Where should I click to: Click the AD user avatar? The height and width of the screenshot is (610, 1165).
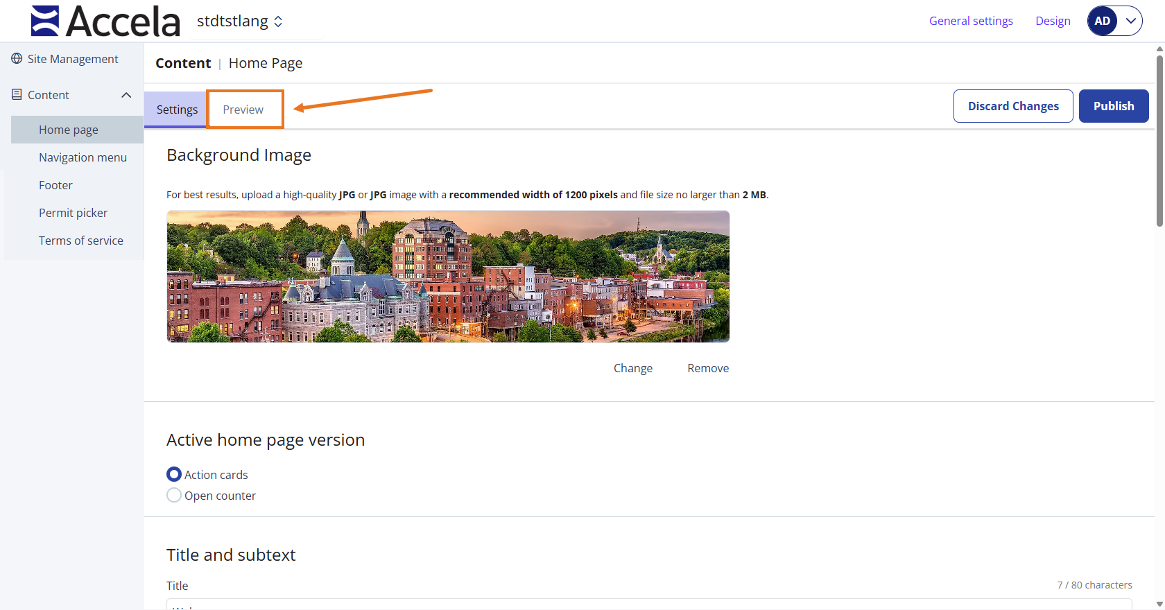tap(1102, 21)
